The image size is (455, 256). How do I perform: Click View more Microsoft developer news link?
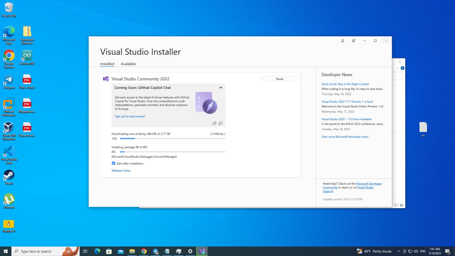346,137
